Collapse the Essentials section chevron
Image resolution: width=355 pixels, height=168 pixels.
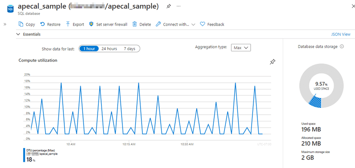[x=18, y=34]
